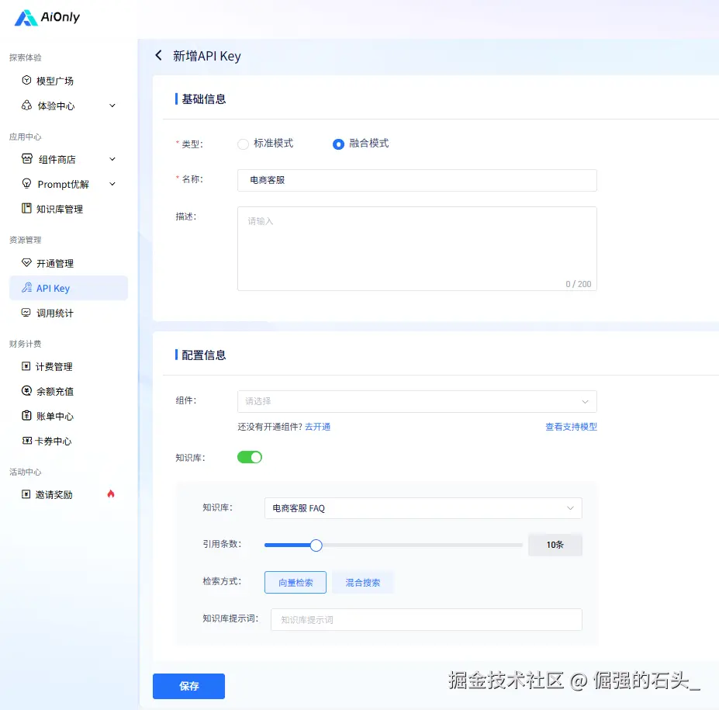
Task: Select the 标准模式 radio button
Action: coord(243,144)
